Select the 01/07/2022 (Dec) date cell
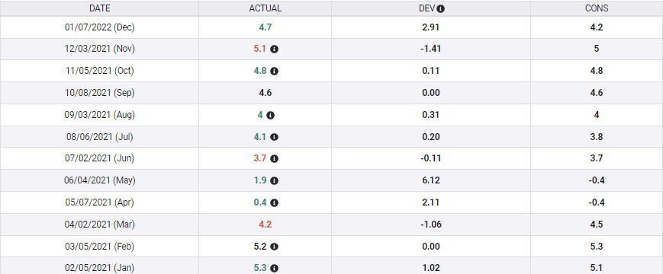The width and height of the screenshot is (663, 274). coord(100,27)
